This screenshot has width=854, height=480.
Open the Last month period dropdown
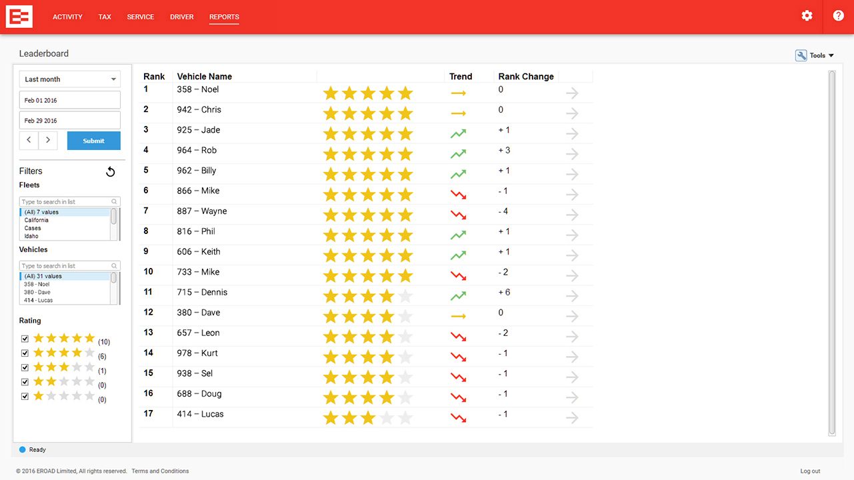69,79
